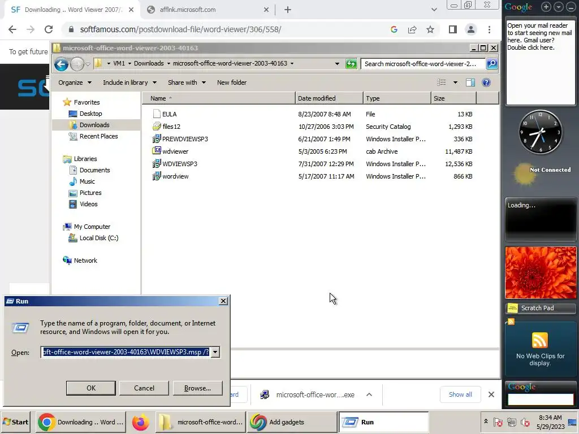Open the Include in library dropdown

(129, 83)
